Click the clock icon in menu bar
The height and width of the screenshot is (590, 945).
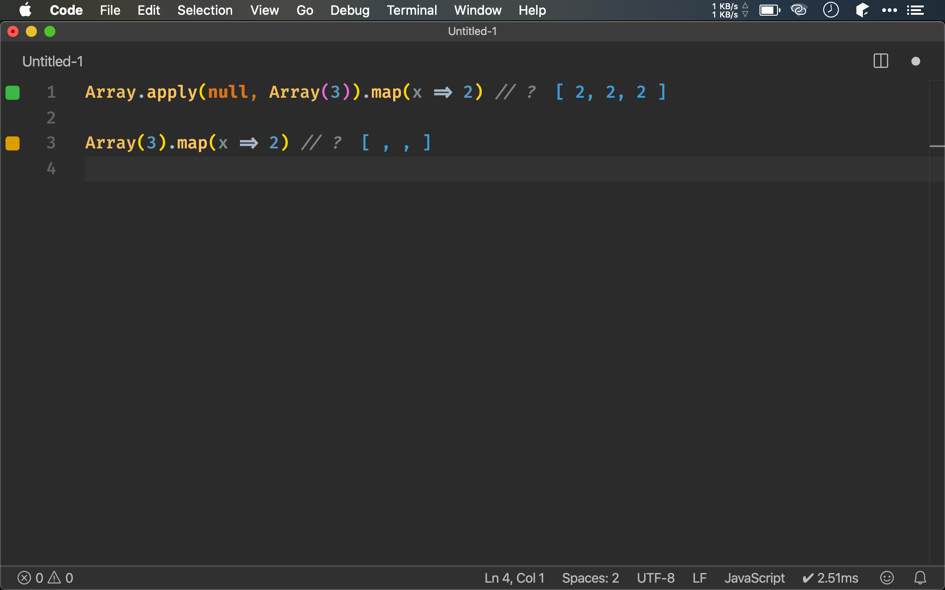(831, 10)
